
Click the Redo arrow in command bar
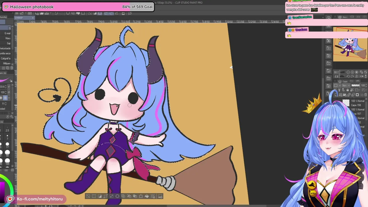[x=62, y=13]
